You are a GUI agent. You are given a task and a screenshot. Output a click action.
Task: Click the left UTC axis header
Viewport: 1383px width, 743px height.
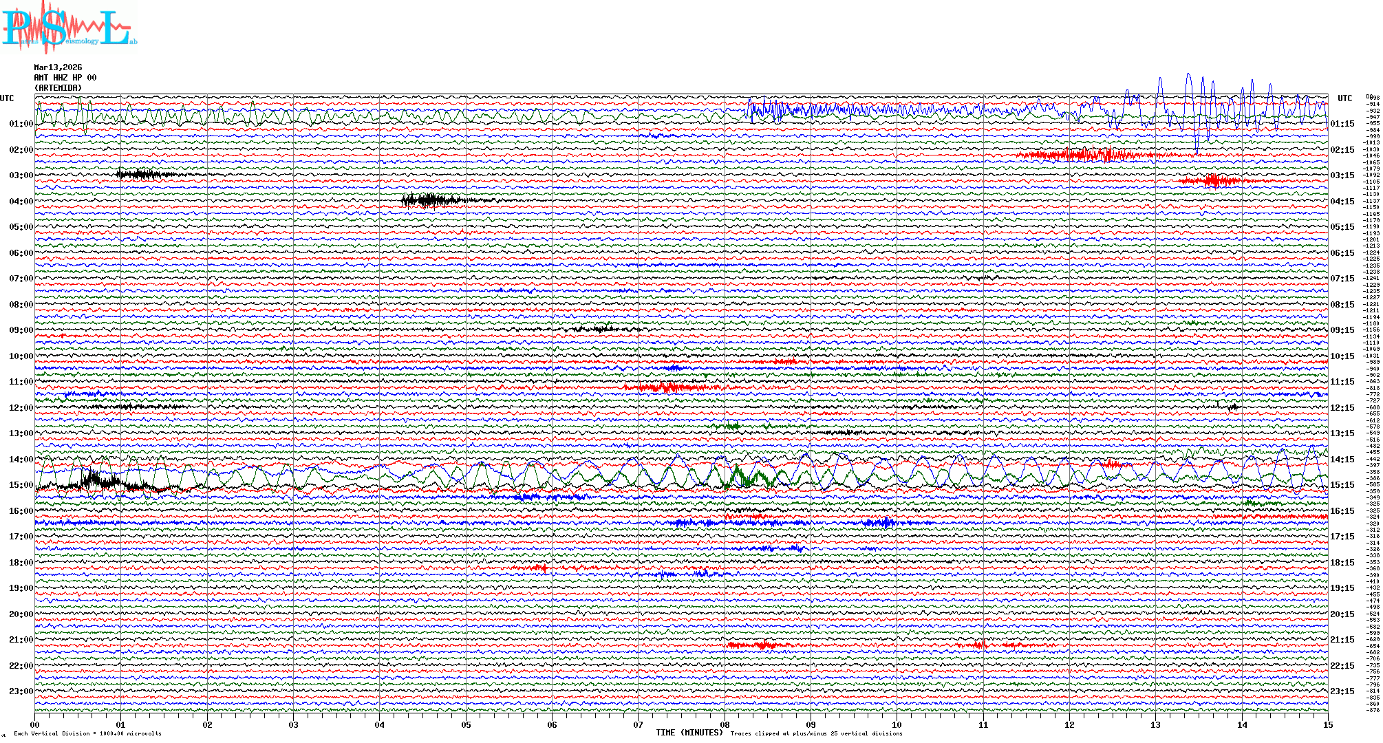pyautogui.click(x=7, y=98)
